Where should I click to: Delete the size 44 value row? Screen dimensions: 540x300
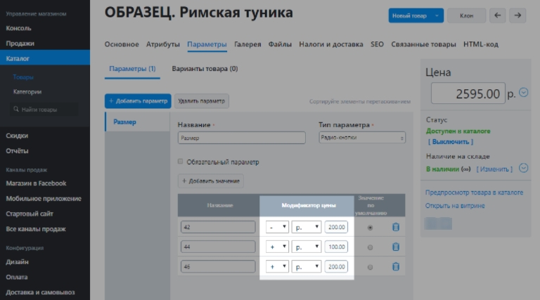[396, 247]
